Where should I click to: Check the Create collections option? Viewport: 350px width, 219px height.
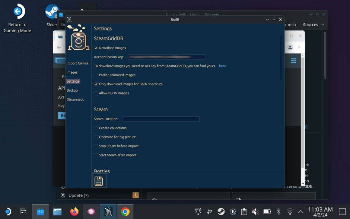coord(96,128)
